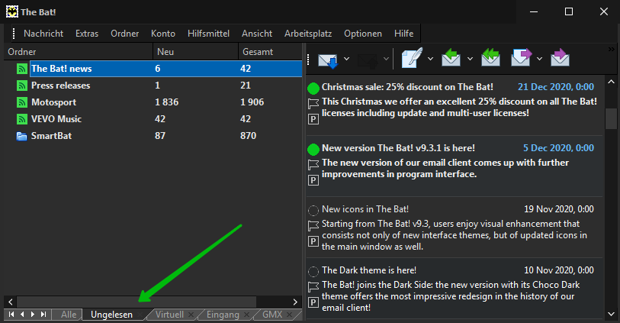620x323 pixels.
Task: Toggle read circle on The Dark theme is here!
Action: 313,271
